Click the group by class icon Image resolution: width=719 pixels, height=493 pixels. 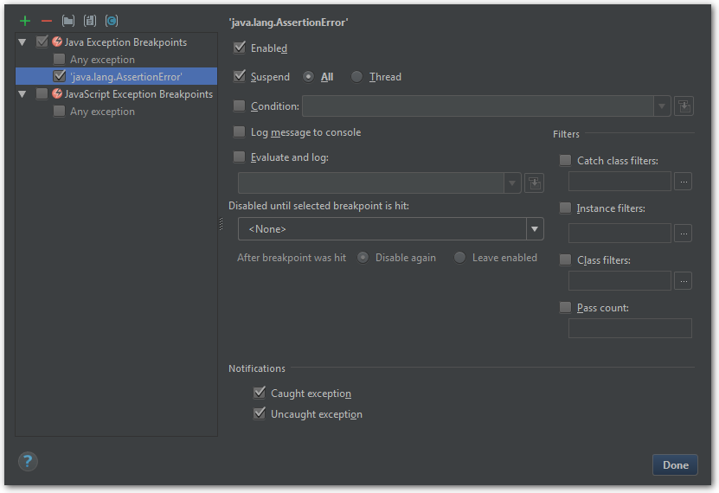112,21
